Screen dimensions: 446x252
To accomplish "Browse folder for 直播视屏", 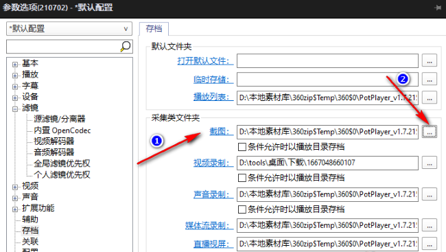I will (430, 244).
